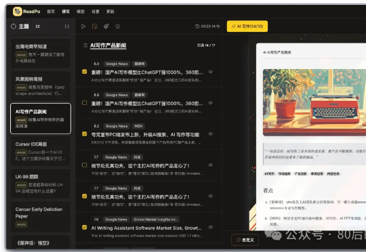Check the unchecked 重磅 ChatGPT article checkbox
The height and width of the screenshot is (252, 366).
point(85,103)
